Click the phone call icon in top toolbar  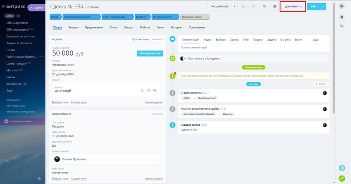(244, 7)
